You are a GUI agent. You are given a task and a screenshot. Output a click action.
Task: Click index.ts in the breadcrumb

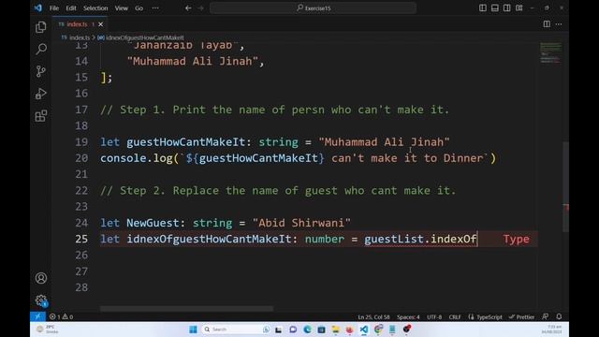pyautogui.click(x=79, y=37)
